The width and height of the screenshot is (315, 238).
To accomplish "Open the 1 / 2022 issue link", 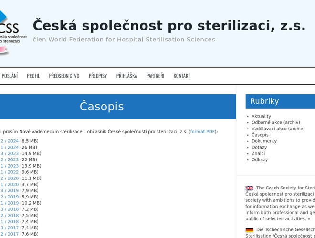I will point(10,172).
